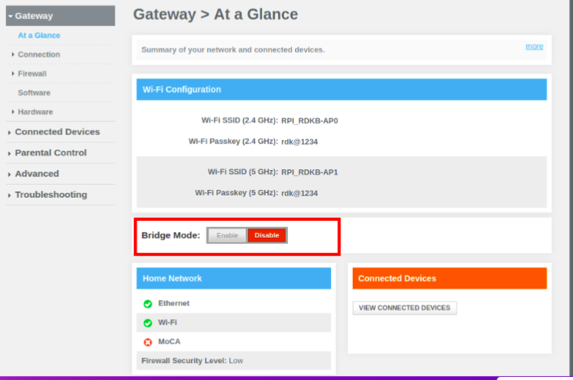Click the green Wi-Fi status icon
The width and height of the screenshot is (573, 380).
pyautogui.click(x=147, y=323)
